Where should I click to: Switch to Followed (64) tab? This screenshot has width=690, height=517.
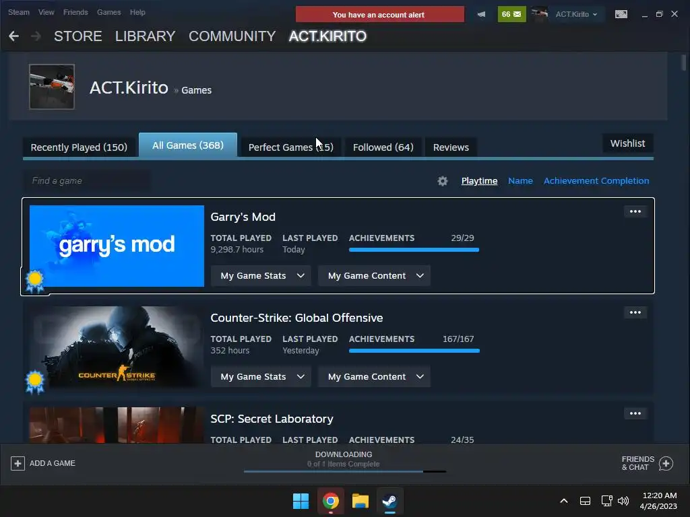(x=383, y=147)
